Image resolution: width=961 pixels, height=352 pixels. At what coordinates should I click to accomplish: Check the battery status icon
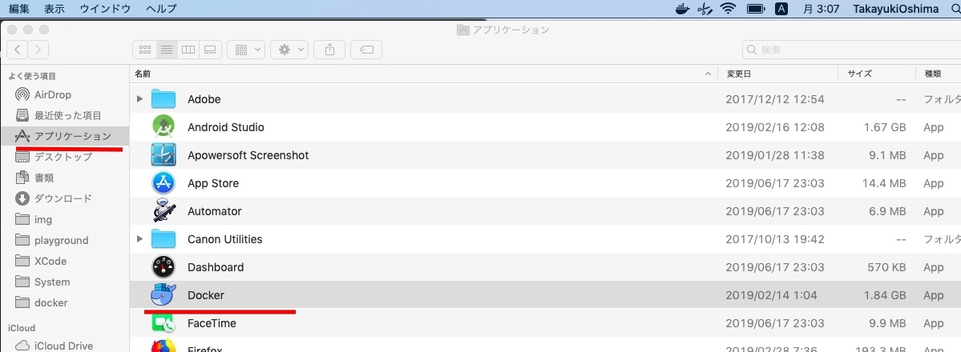tap(756, 9)
